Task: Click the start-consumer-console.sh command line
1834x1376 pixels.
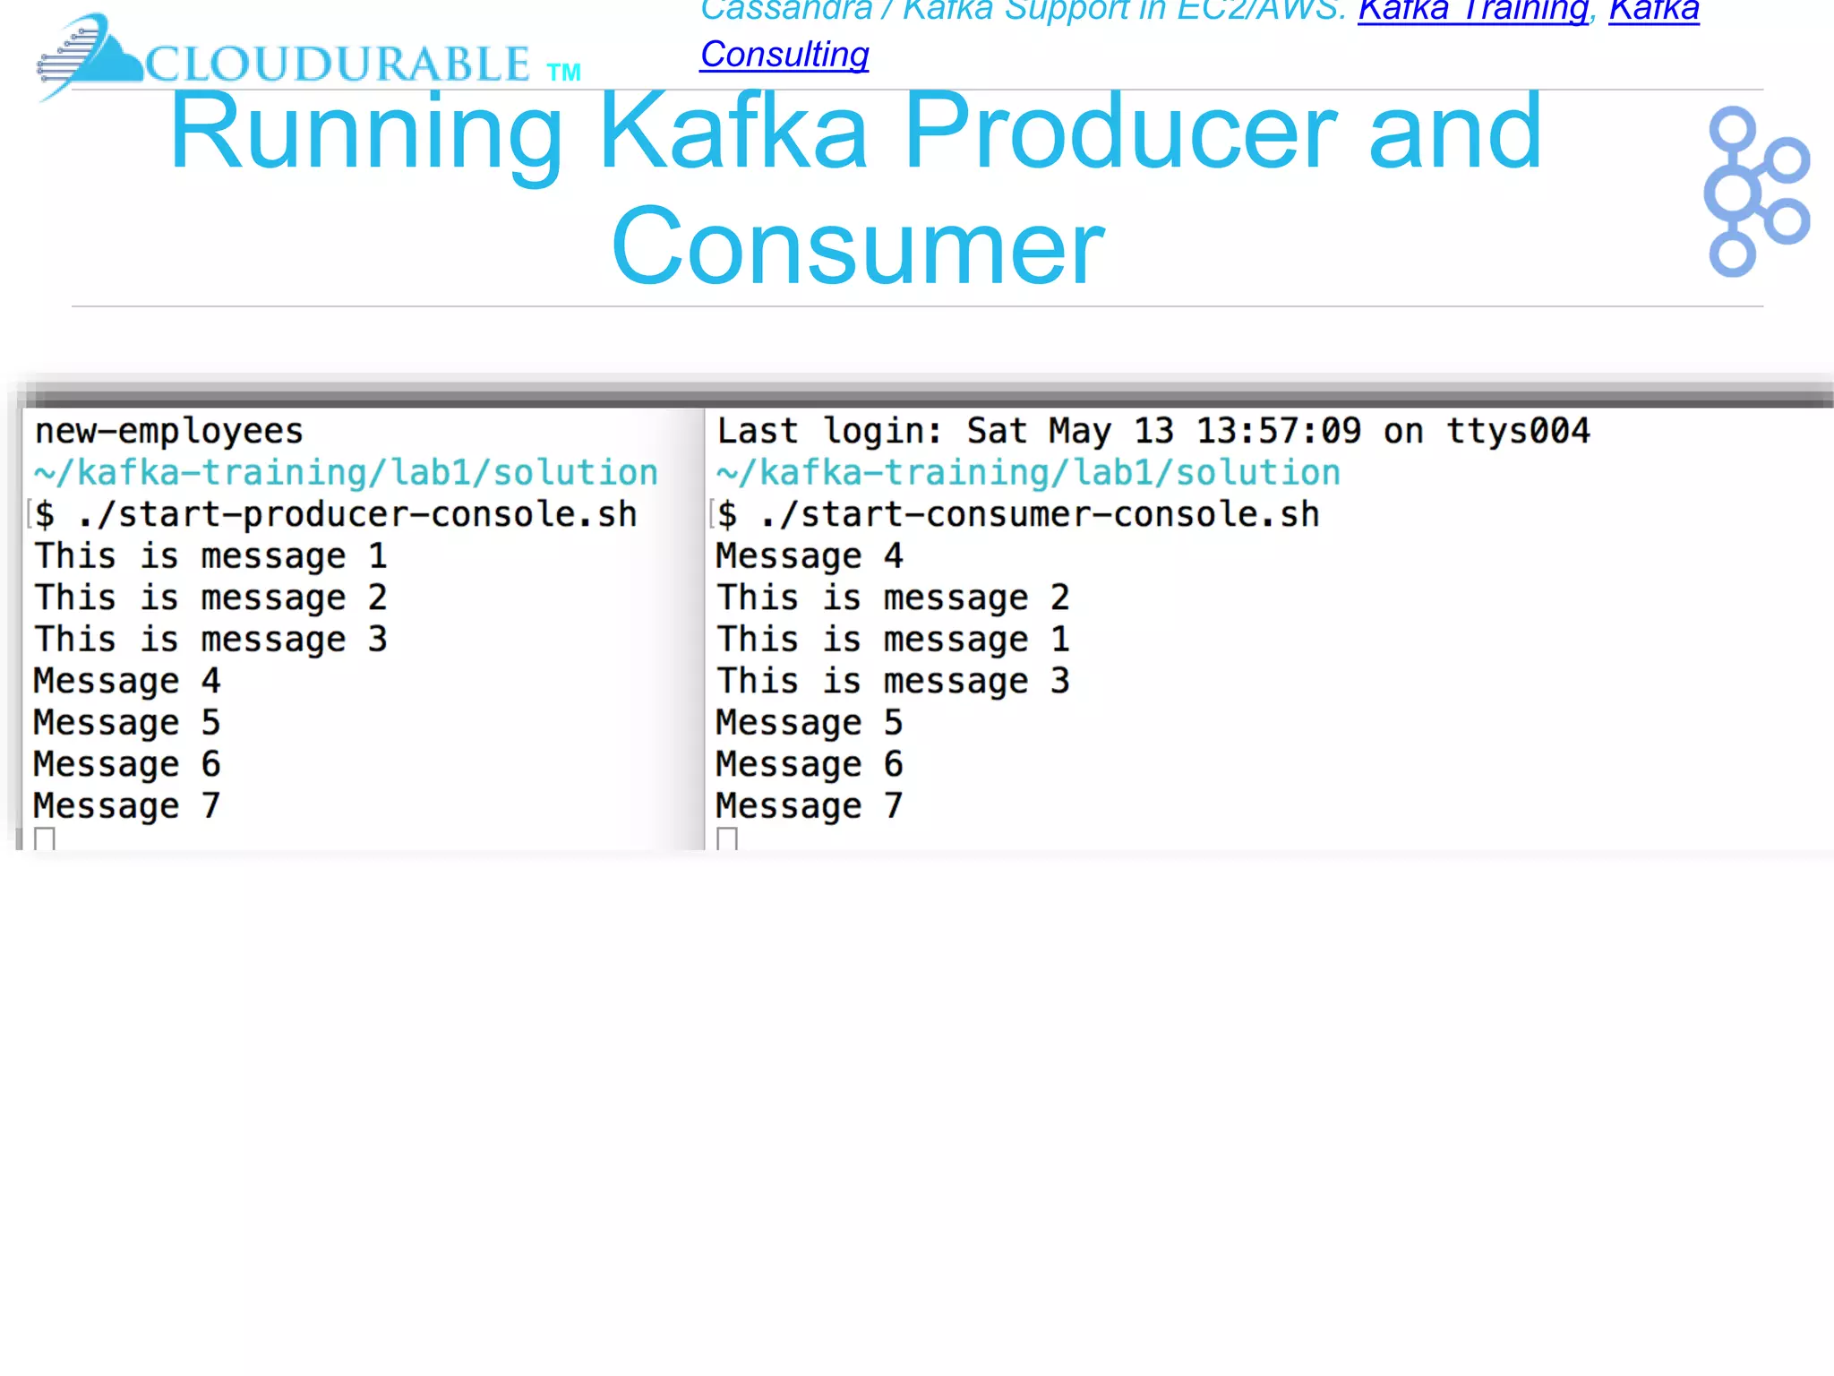Action: point(1039,515)
